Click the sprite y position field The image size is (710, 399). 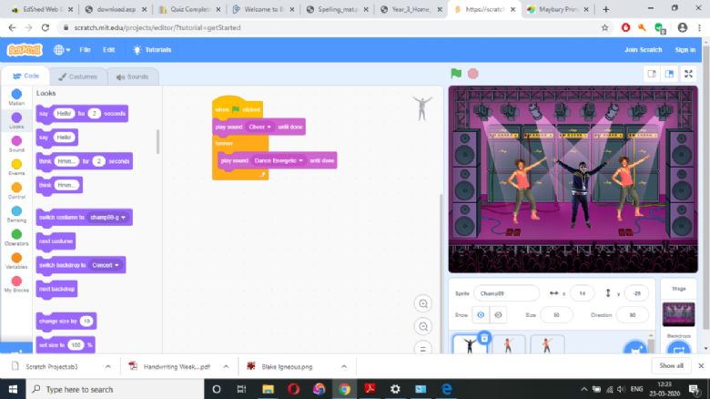click(636, 293)
